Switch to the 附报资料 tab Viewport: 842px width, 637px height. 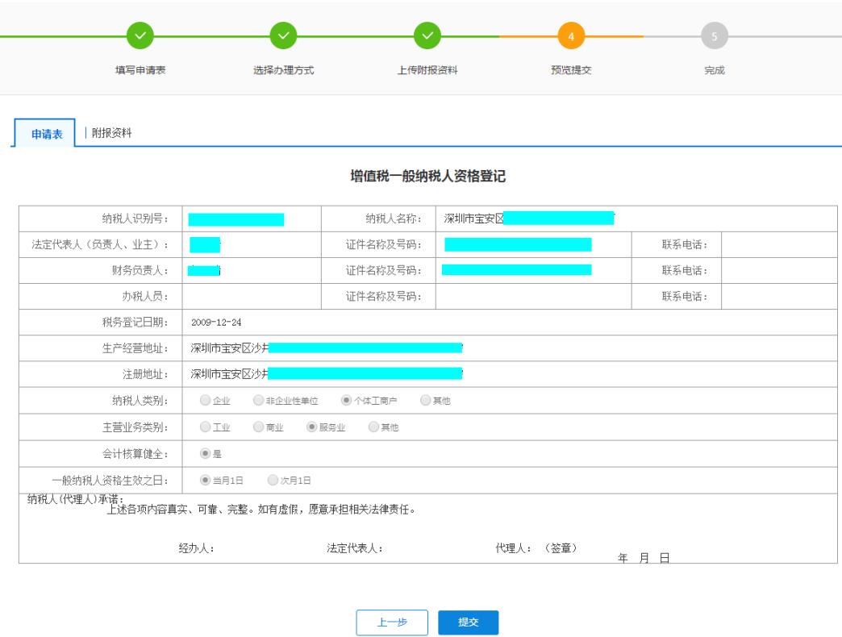click(111, 134)
